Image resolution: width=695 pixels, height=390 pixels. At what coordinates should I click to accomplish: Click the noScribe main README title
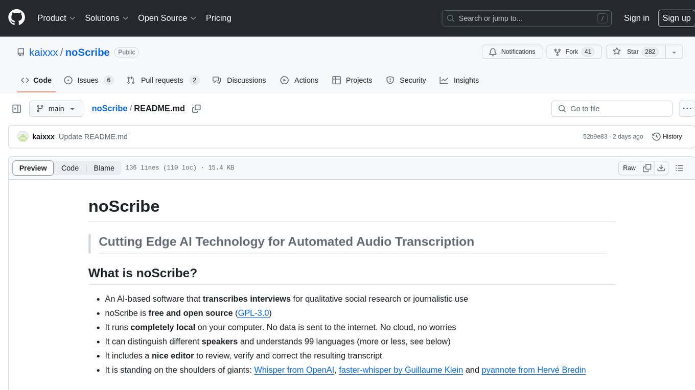click(124, 206)
